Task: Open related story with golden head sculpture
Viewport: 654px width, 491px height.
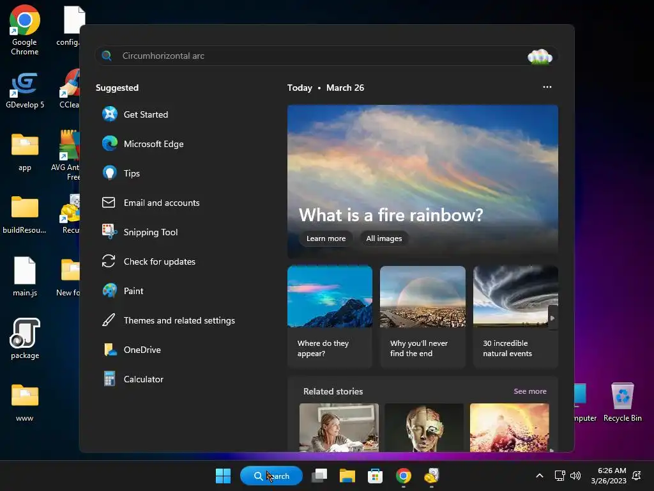Action: 424,428
